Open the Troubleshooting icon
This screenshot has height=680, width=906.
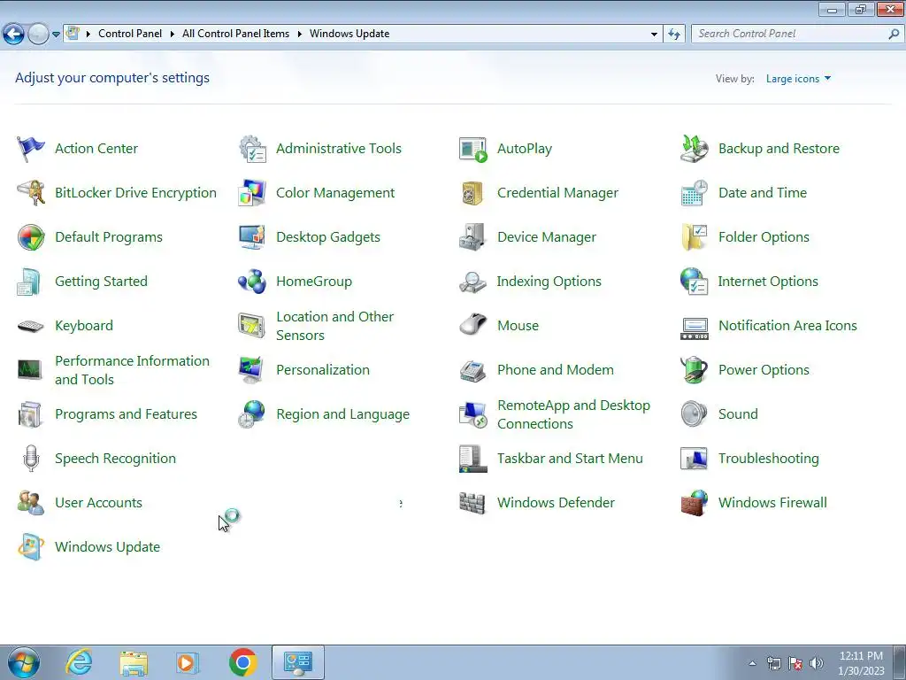[x=694, y=459]
